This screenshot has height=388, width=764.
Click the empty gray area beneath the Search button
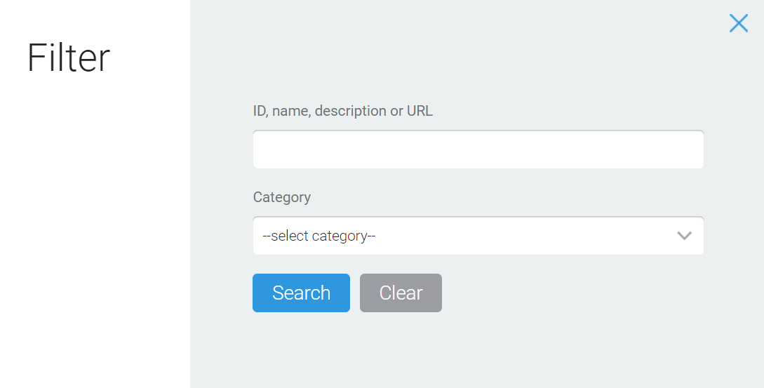301,350
